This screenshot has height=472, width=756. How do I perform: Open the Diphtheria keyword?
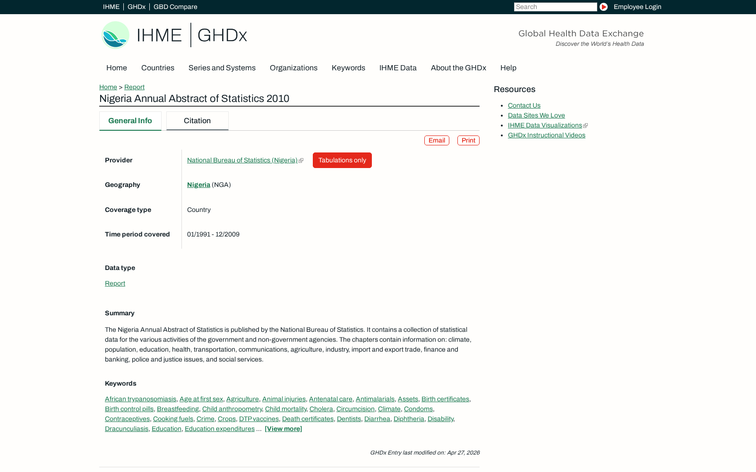pos(409,419)
